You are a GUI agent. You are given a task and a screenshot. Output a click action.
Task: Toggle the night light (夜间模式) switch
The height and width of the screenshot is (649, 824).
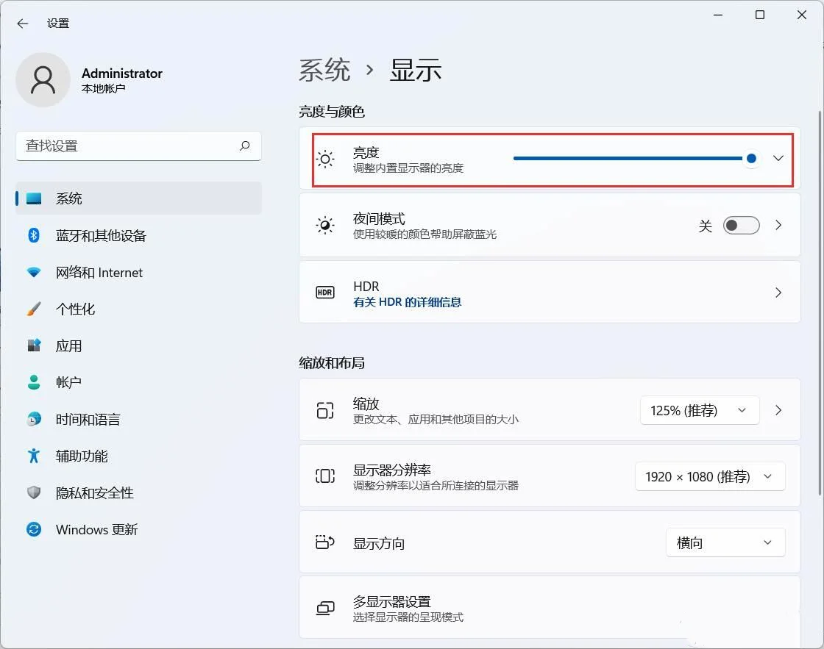[x=741, y=225]
